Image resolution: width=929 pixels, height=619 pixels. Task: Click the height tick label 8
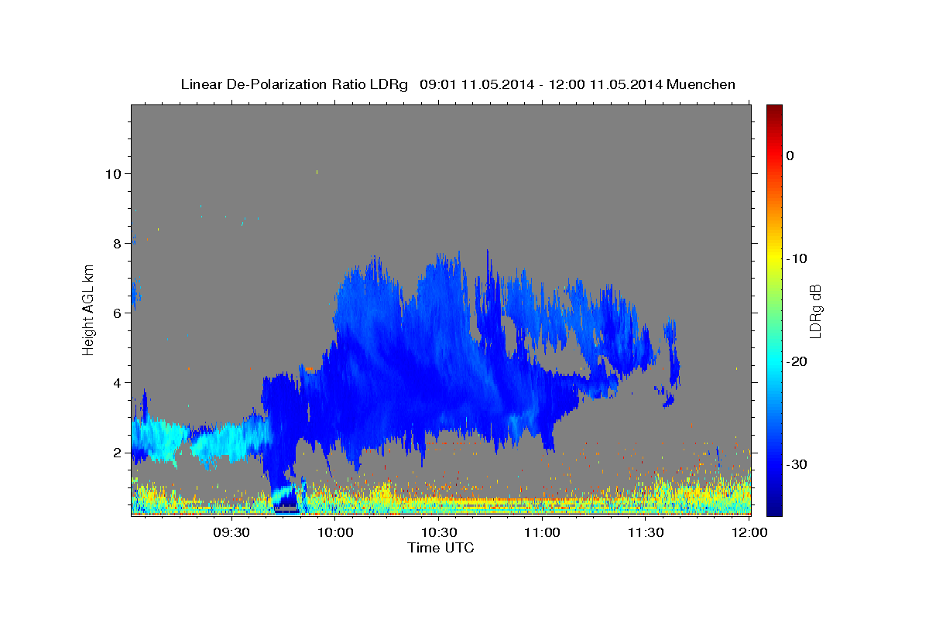pyautogui.click(x=116, y=243)
